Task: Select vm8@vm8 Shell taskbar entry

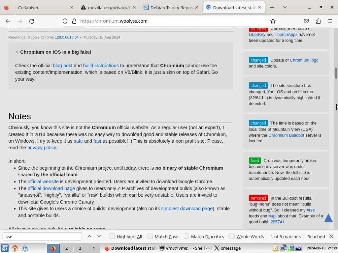Action: click(x=186, y=248)
